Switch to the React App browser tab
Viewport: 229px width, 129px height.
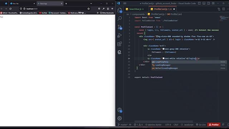click(x=50, y=4)
